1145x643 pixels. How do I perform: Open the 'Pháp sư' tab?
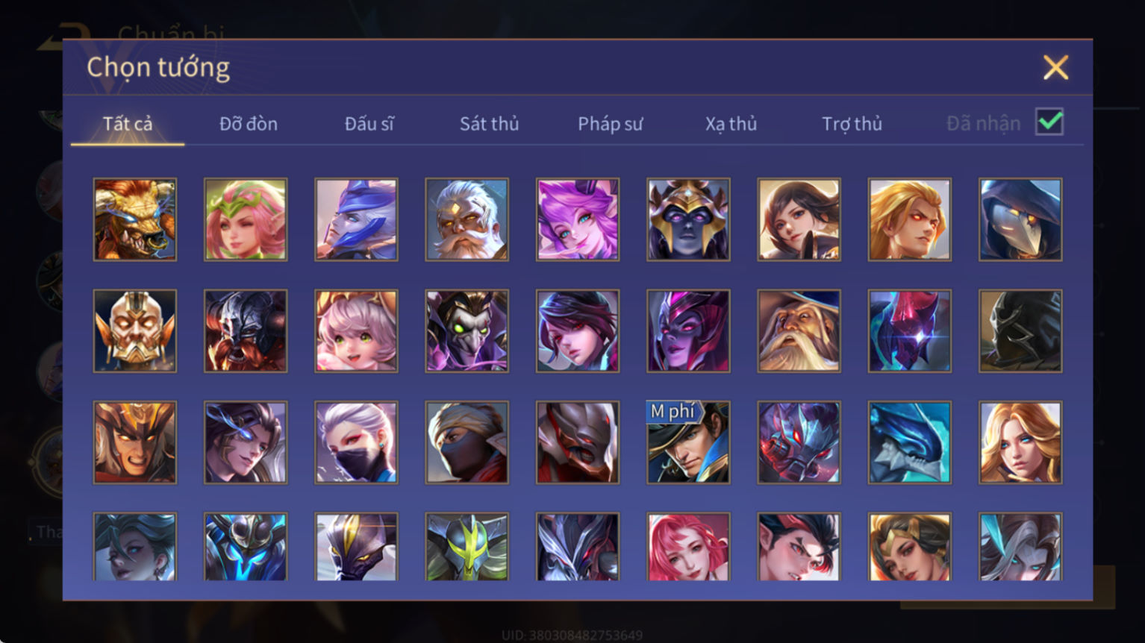click(x=610, y=124)
